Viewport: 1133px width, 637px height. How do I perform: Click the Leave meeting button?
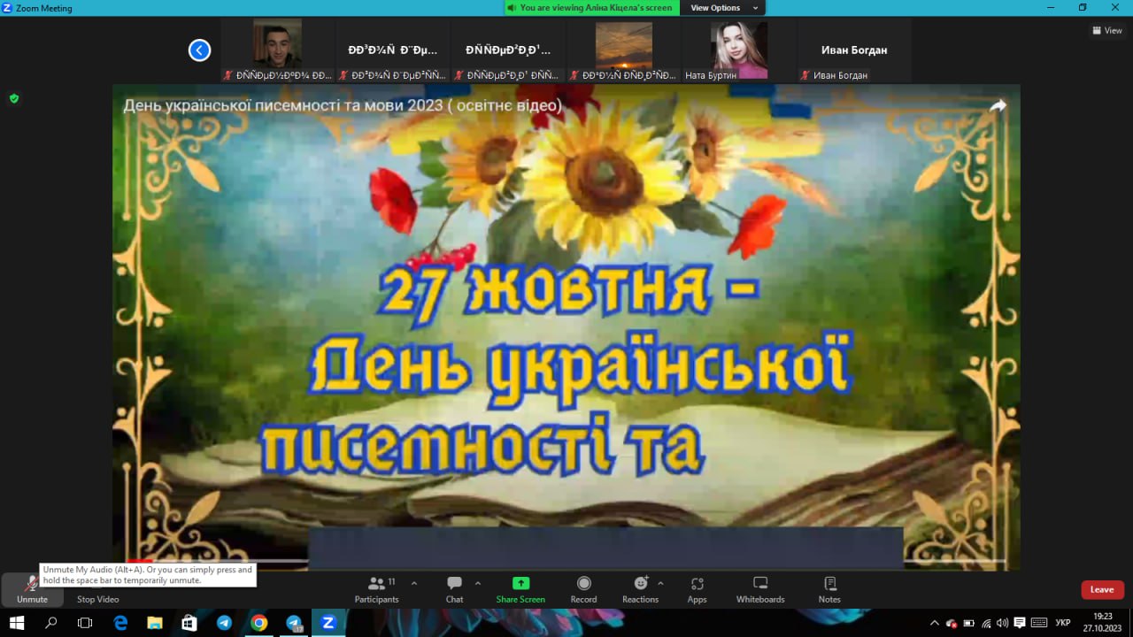point(1102,590)
